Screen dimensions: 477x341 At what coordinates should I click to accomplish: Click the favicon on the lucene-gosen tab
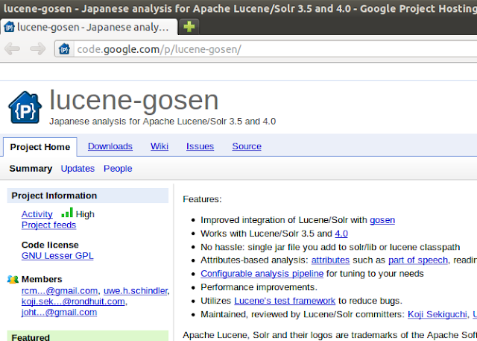tap(9, 27)
